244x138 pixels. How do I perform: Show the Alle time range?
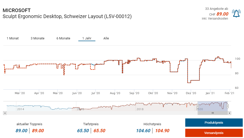click(x=106, y=38)
